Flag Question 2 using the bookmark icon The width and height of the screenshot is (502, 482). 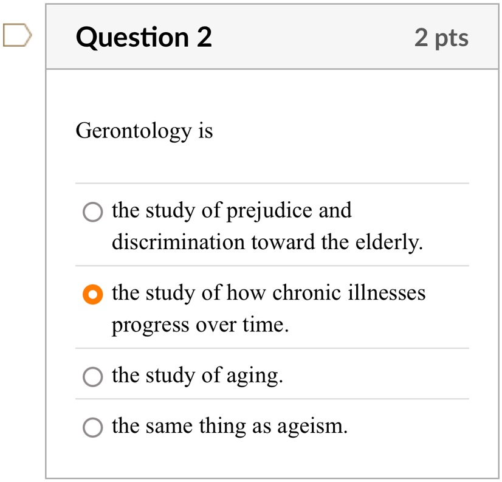(x=17, y=35)
